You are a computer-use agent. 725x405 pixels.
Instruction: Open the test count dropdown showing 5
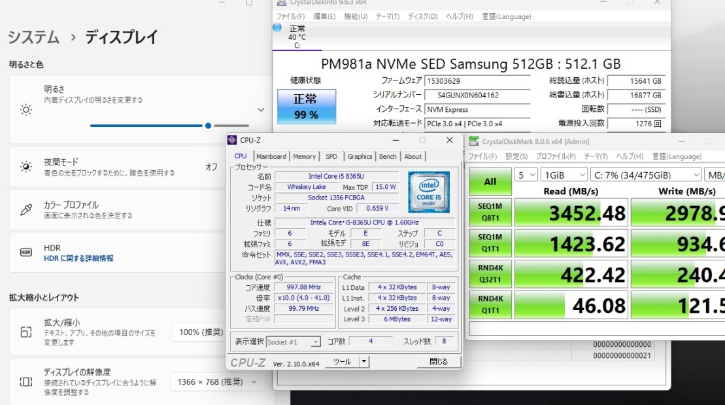tap(526, 175)
